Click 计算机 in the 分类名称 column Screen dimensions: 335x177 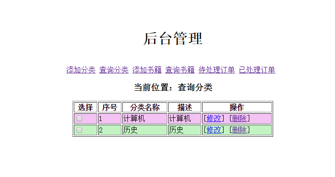click(x=145, y=119)
